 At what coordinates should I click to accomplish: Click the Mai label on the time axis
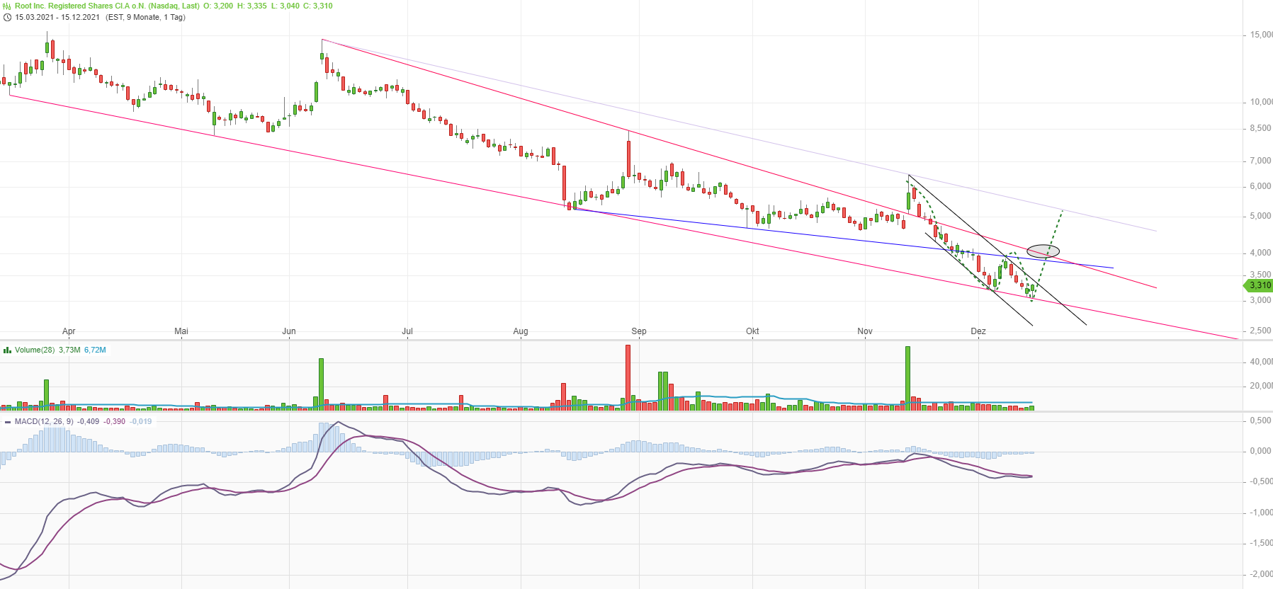click(x=181, y=331)
